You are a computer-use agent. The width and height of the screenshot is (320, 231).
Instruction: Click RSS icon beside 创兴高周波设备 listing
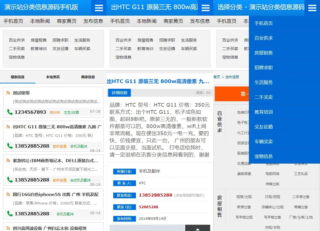tap(8, 228)
